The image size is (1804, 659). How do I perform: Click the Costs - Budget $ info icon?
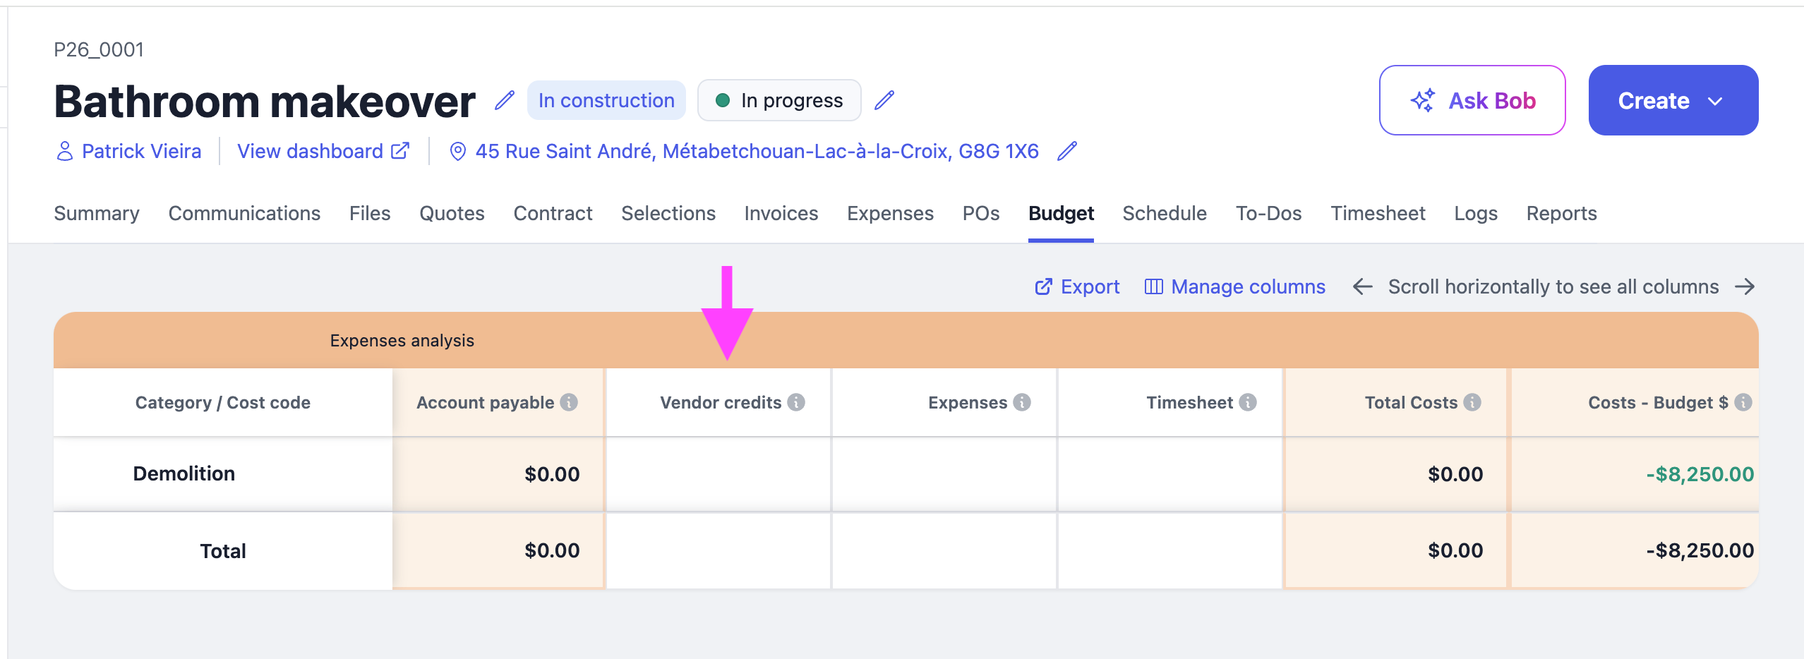point(1743,402)
